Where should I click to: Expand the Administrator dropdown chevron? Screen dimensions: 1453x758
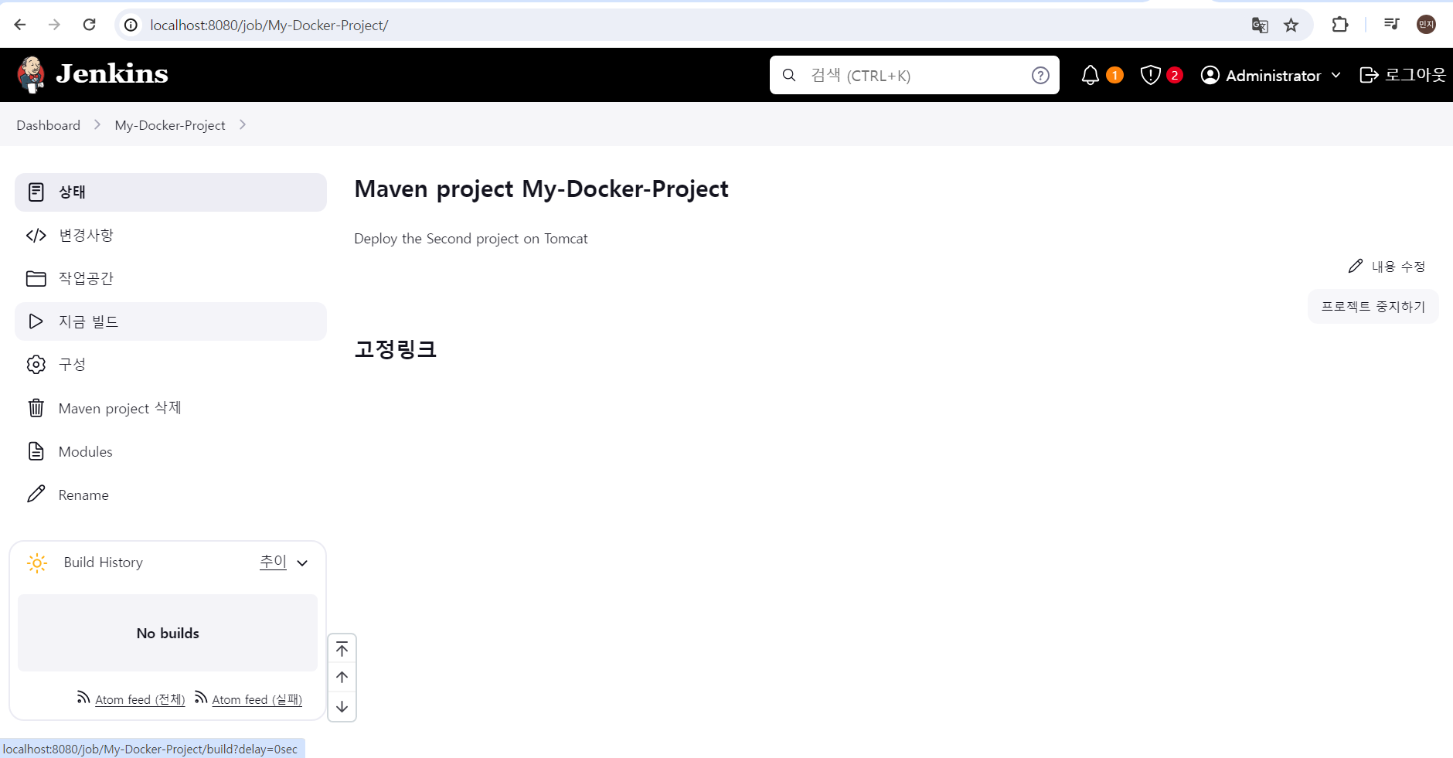coord(1336,75)
